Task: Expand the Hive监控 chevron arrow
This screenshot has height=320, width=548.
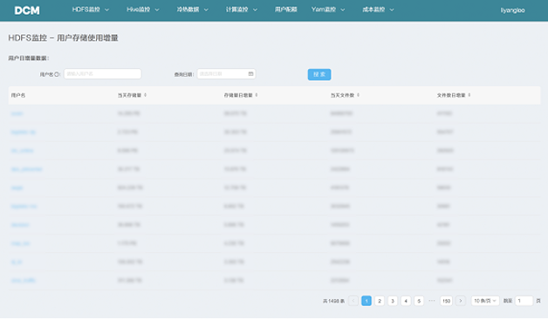Action: 157,10
